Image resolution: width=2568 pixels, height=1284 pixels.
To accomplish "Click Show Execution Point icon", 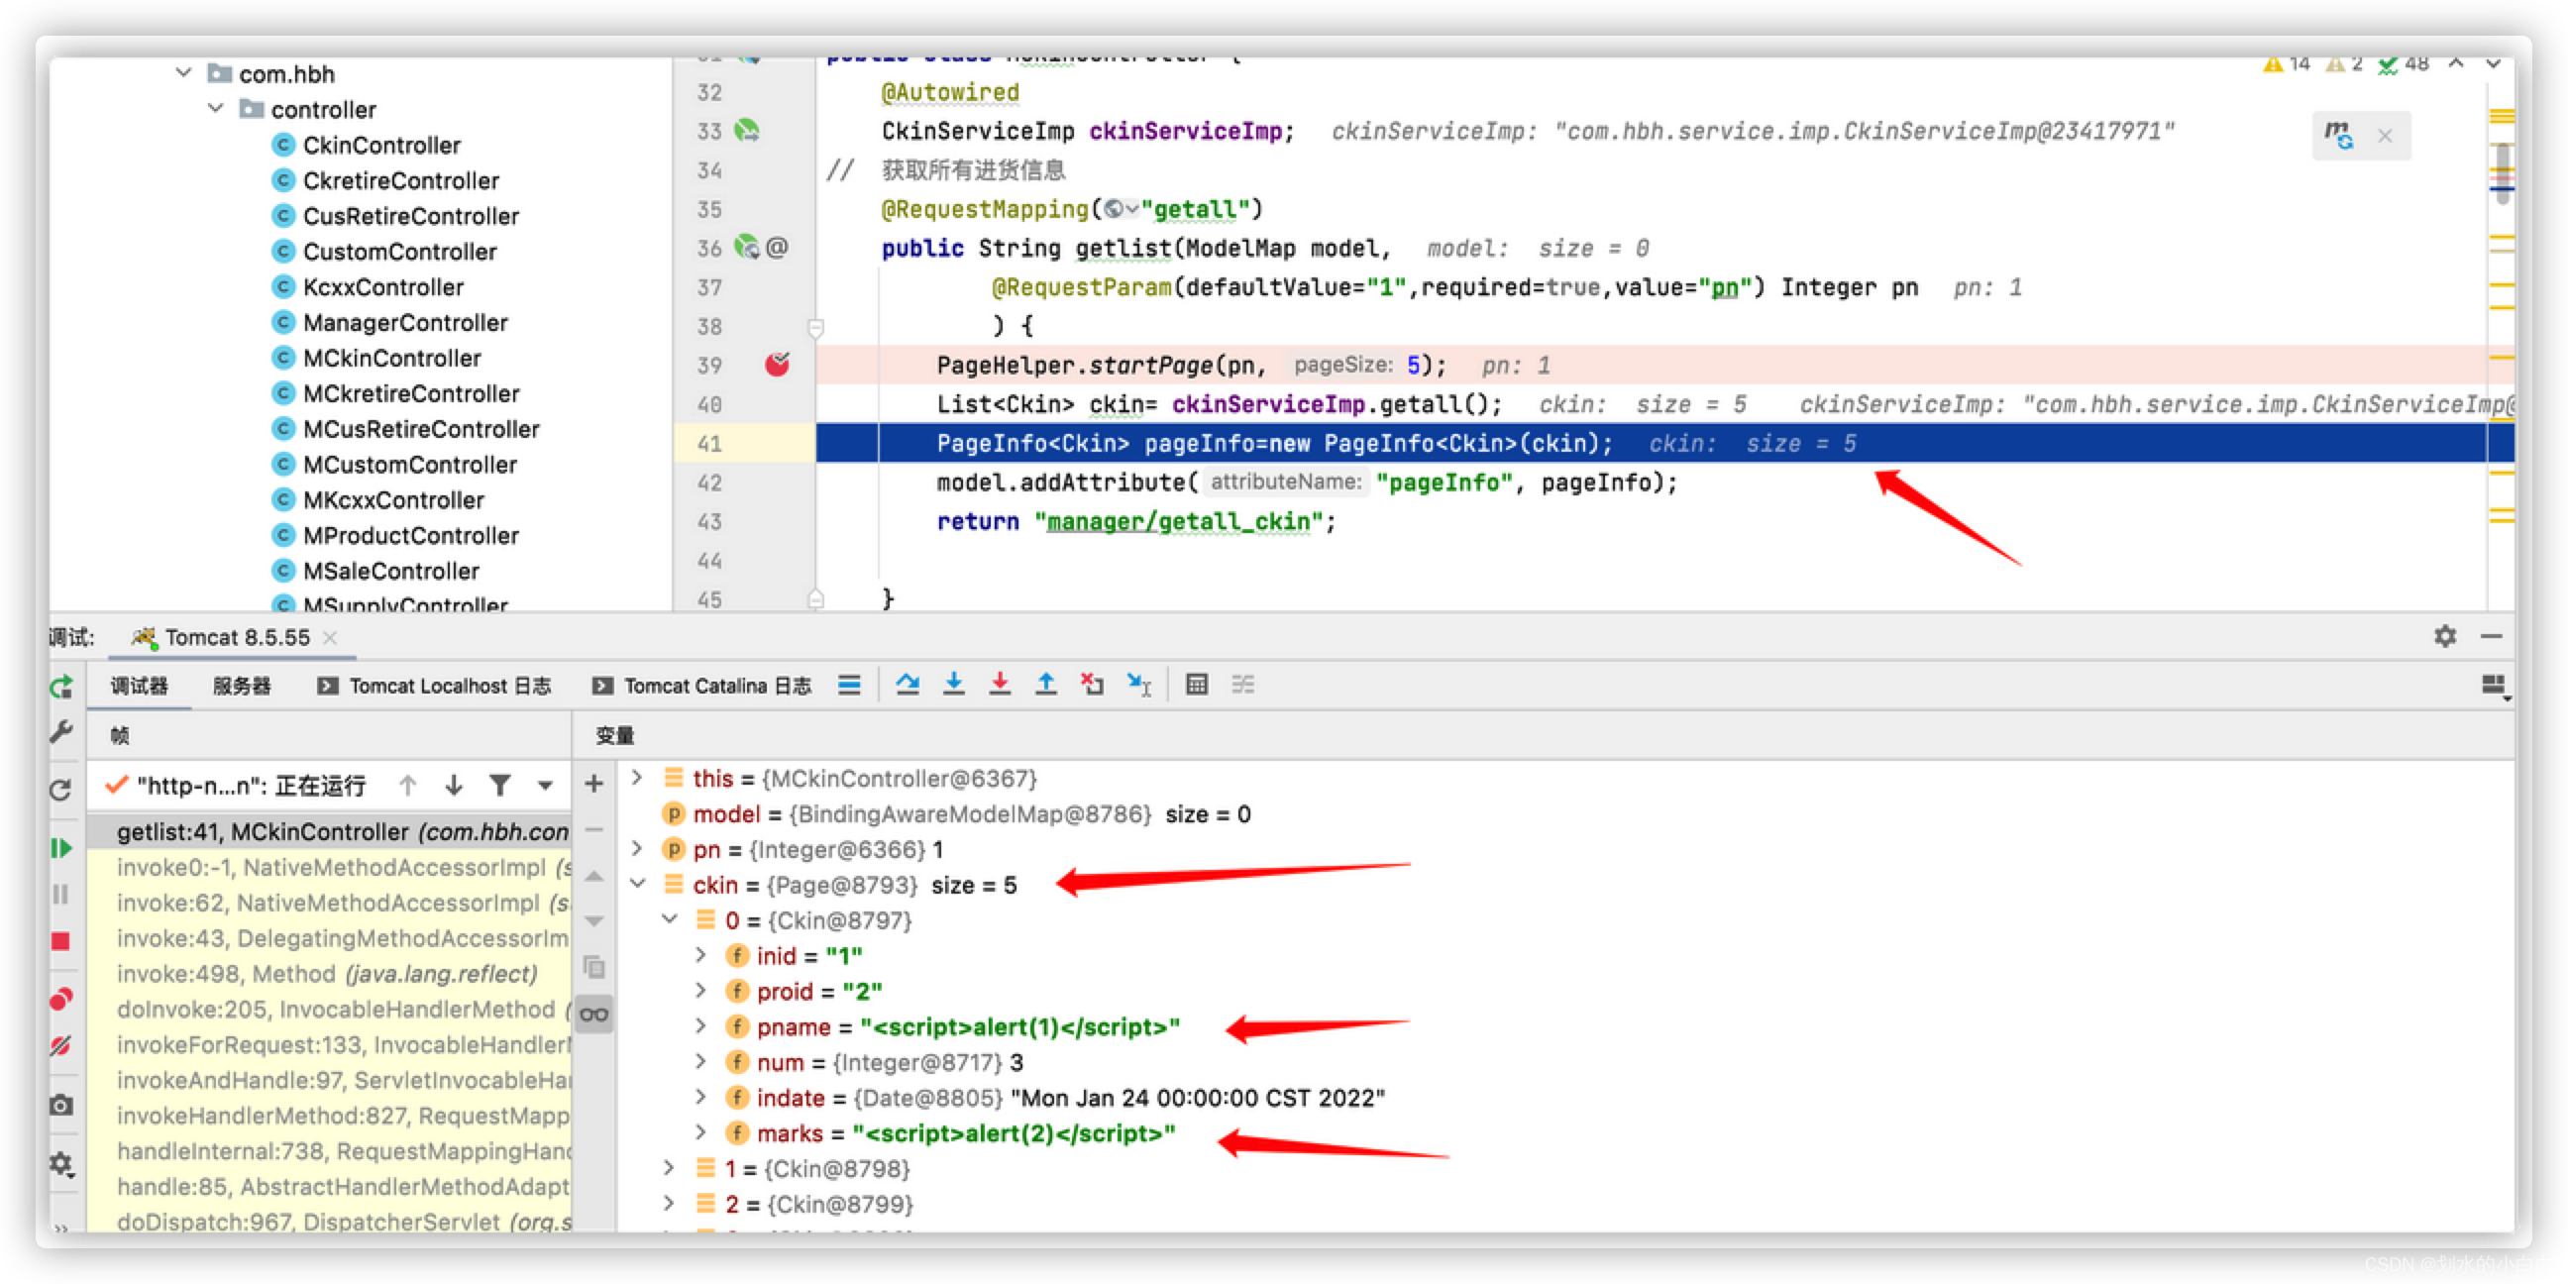I will coord(849,684).
